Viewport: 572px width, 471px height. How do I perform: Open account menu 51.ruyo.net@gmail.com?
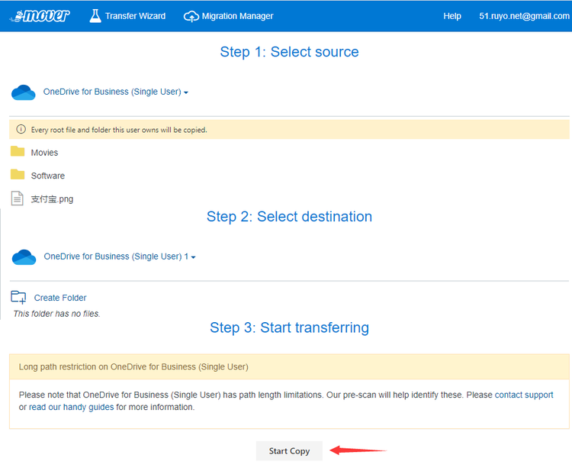(x=524, y=16)
